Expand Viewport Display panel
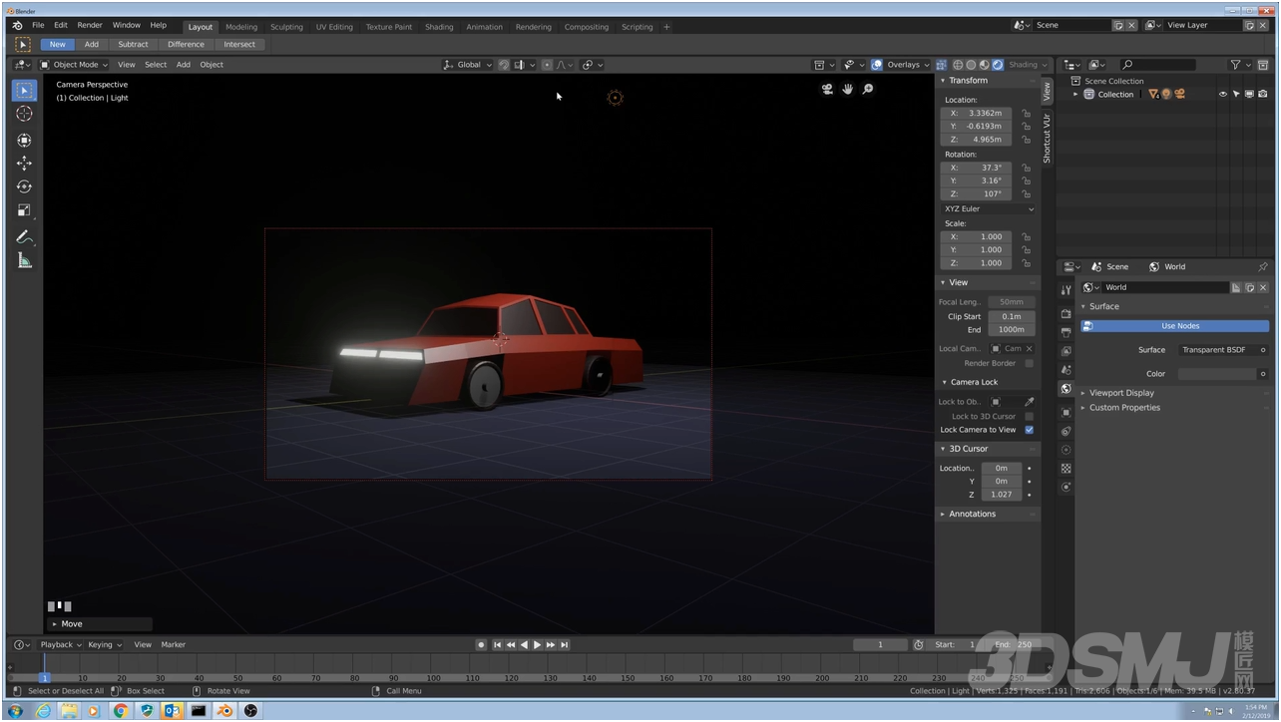1281x722 pixels. coord(1121,393)
